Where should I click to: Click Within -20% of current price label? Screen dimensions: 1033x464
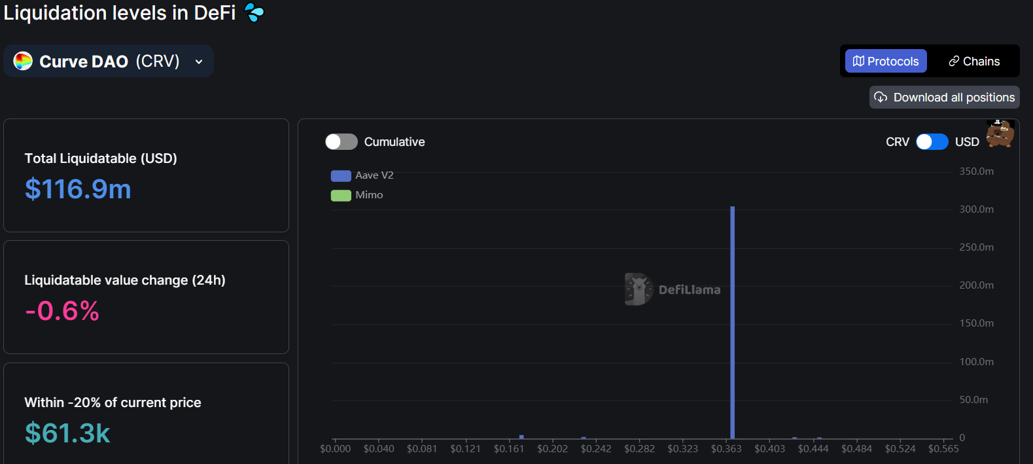(x=113, y=402)
